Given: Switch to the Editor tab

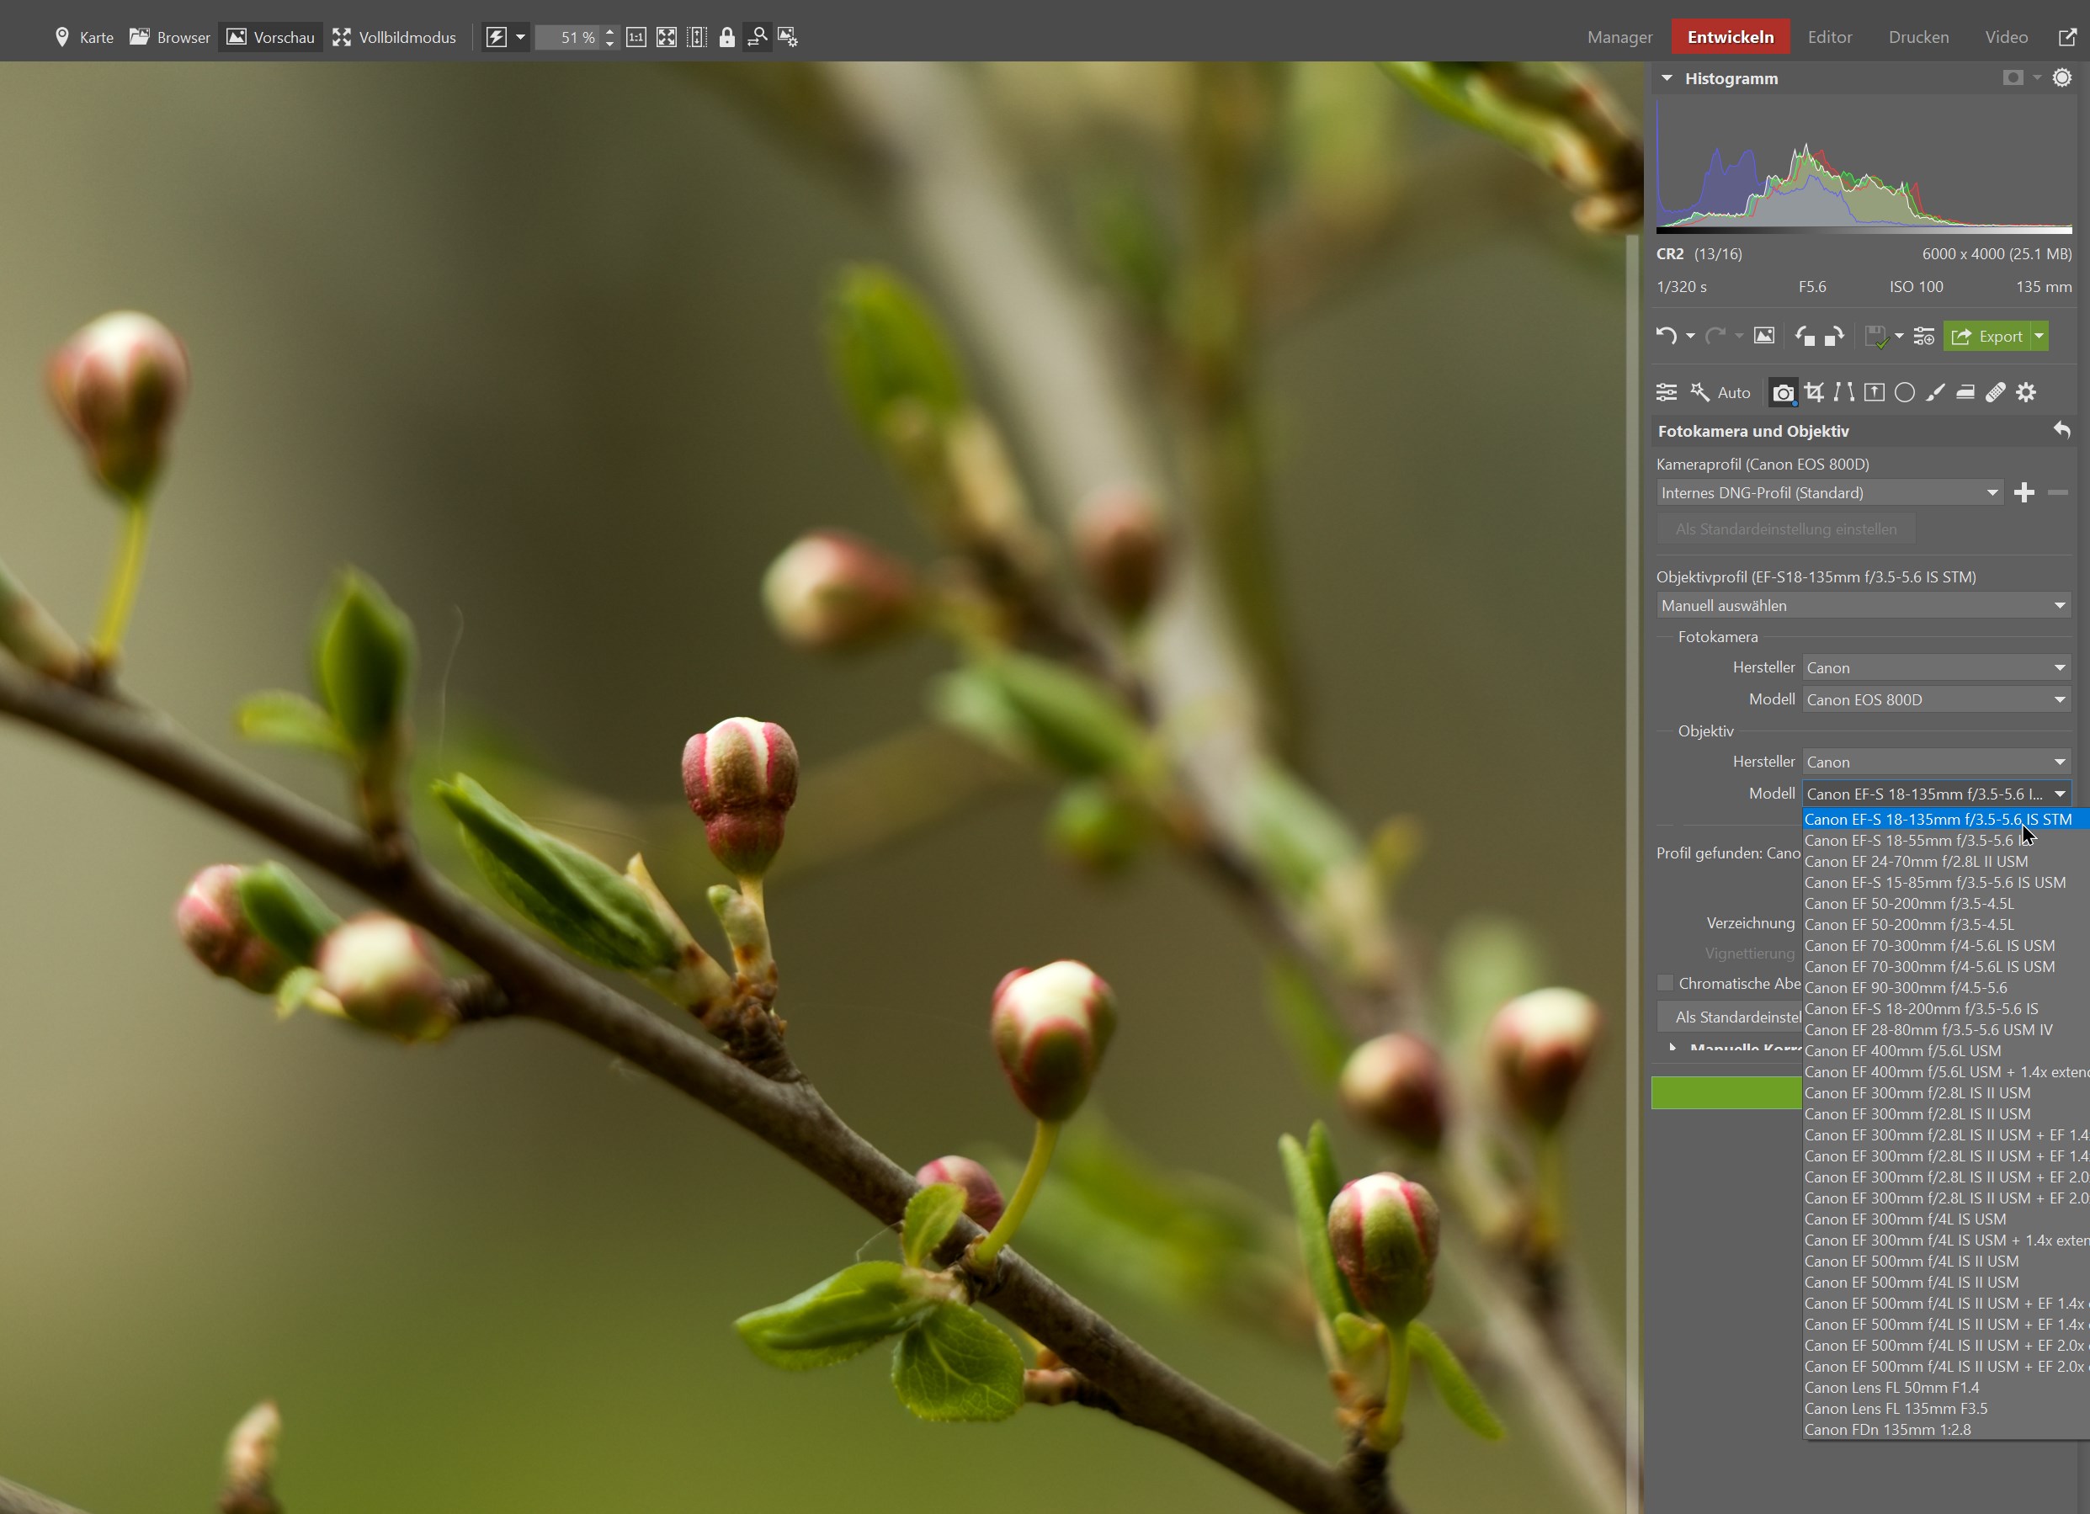Looking at the screenshot, I should pyautogui.click(x=1829, y=37).
